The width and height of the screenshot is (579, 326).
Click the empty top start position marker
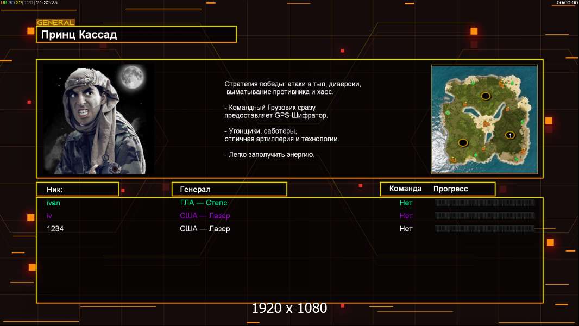tap(485, 96)
